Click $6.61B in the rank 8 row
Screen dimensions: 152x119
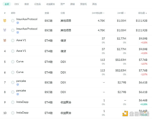(143, 92)
